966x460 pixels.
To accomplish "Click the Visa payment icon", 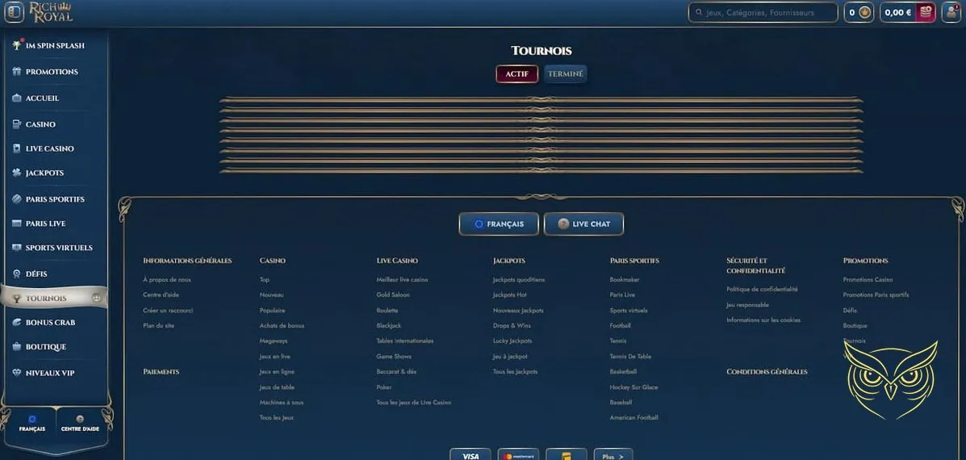I will click(470, 455).
